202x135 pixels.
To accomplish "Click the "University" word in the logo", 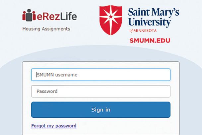I will coord(150,22).
